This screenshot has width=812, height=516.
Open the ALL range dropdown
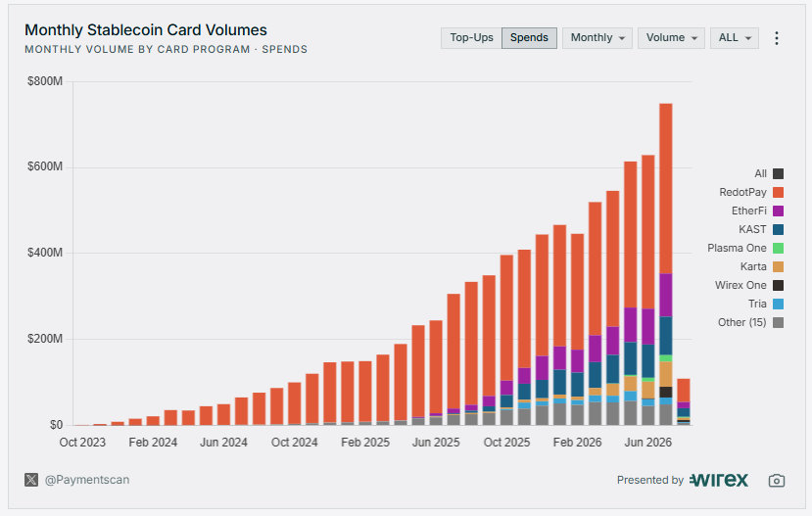735,38
